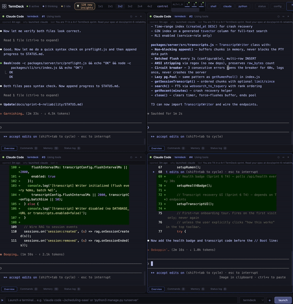Switch to 1x1 grid layout
The width and height of the screenshot is (293, 304).
coord(100,6)
